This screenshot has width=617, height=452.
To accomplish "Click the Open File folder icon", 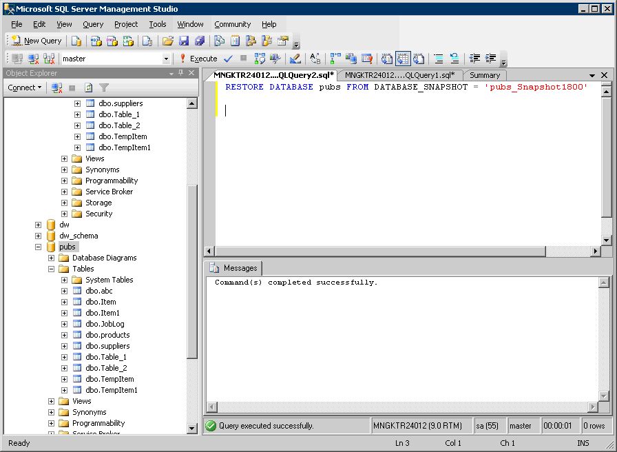I will [x=167, y=41].
